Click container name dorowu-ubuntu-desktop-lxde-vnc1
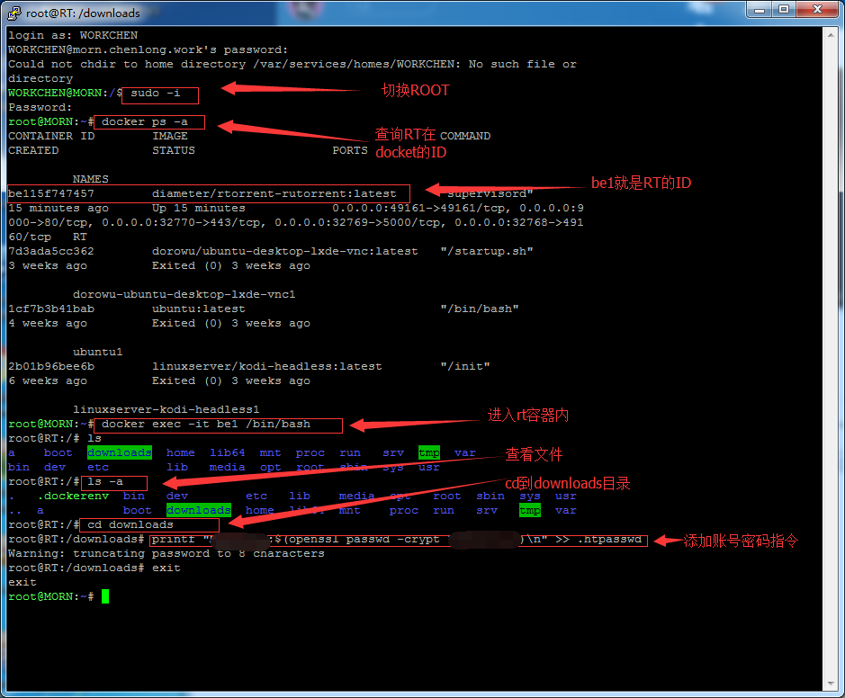This screenshot has width=845, height=698. pyautogui.click(x=184, y=294)
